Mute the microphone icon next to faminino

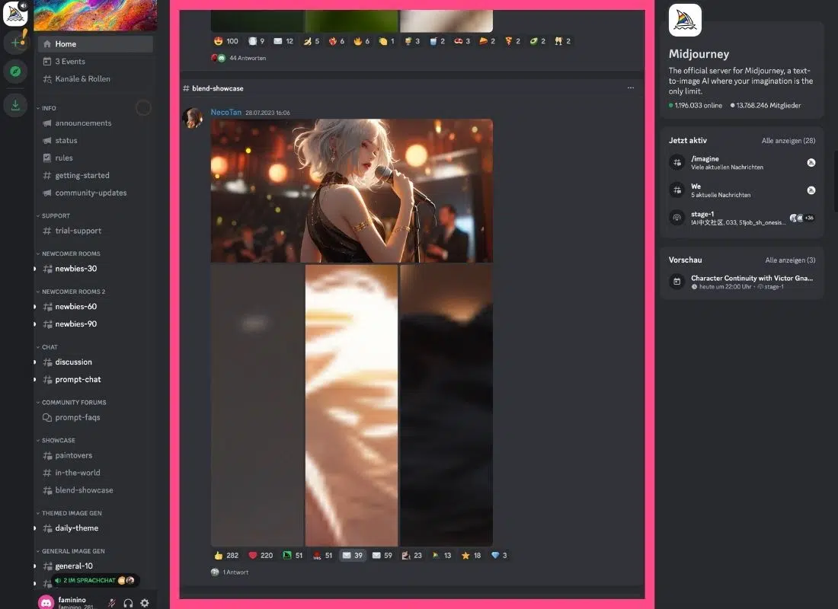point(111,602)
